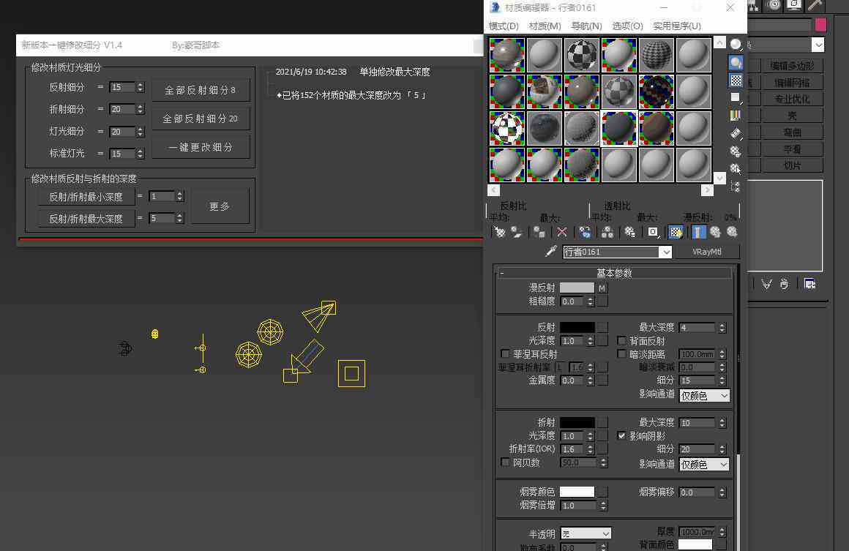Enable the 菲涅耳反射 checkbox
This screenshot has width=849, height=551.
[504, 354]
